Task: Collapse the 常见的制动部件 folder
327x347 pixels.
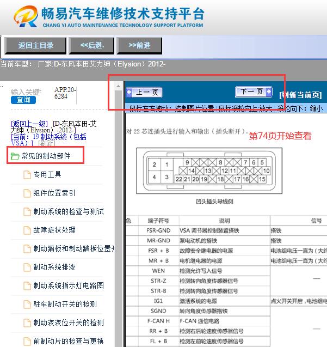Action: coord(46,156)
